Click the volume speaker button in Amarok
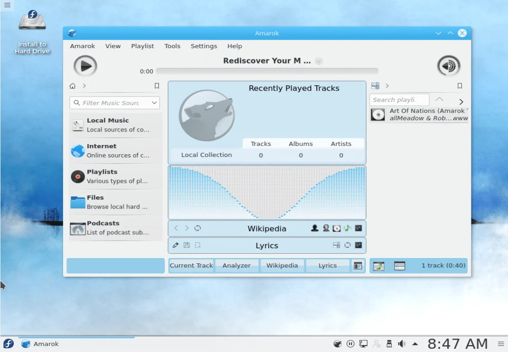The image size is (508, 352). (449, 66)
